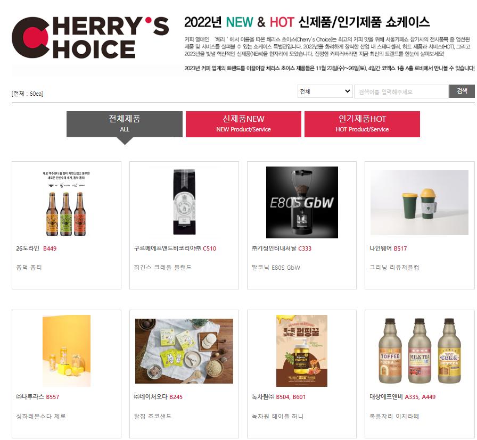The height and width of the screenshot is (440, 477).
Task: Click the 나인웨어 B517 exhibitor link
Action: pyautogui.click(x=388, y=248)
